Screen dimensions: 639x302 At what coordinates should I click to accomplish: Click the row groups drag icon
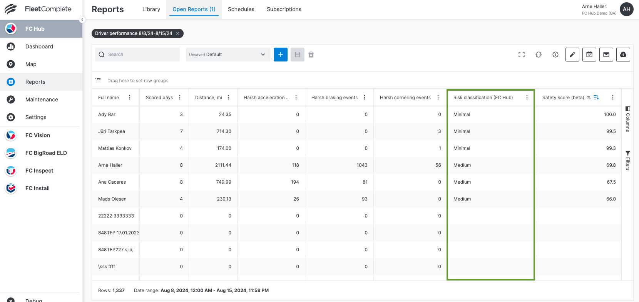[x=99, y=81]
